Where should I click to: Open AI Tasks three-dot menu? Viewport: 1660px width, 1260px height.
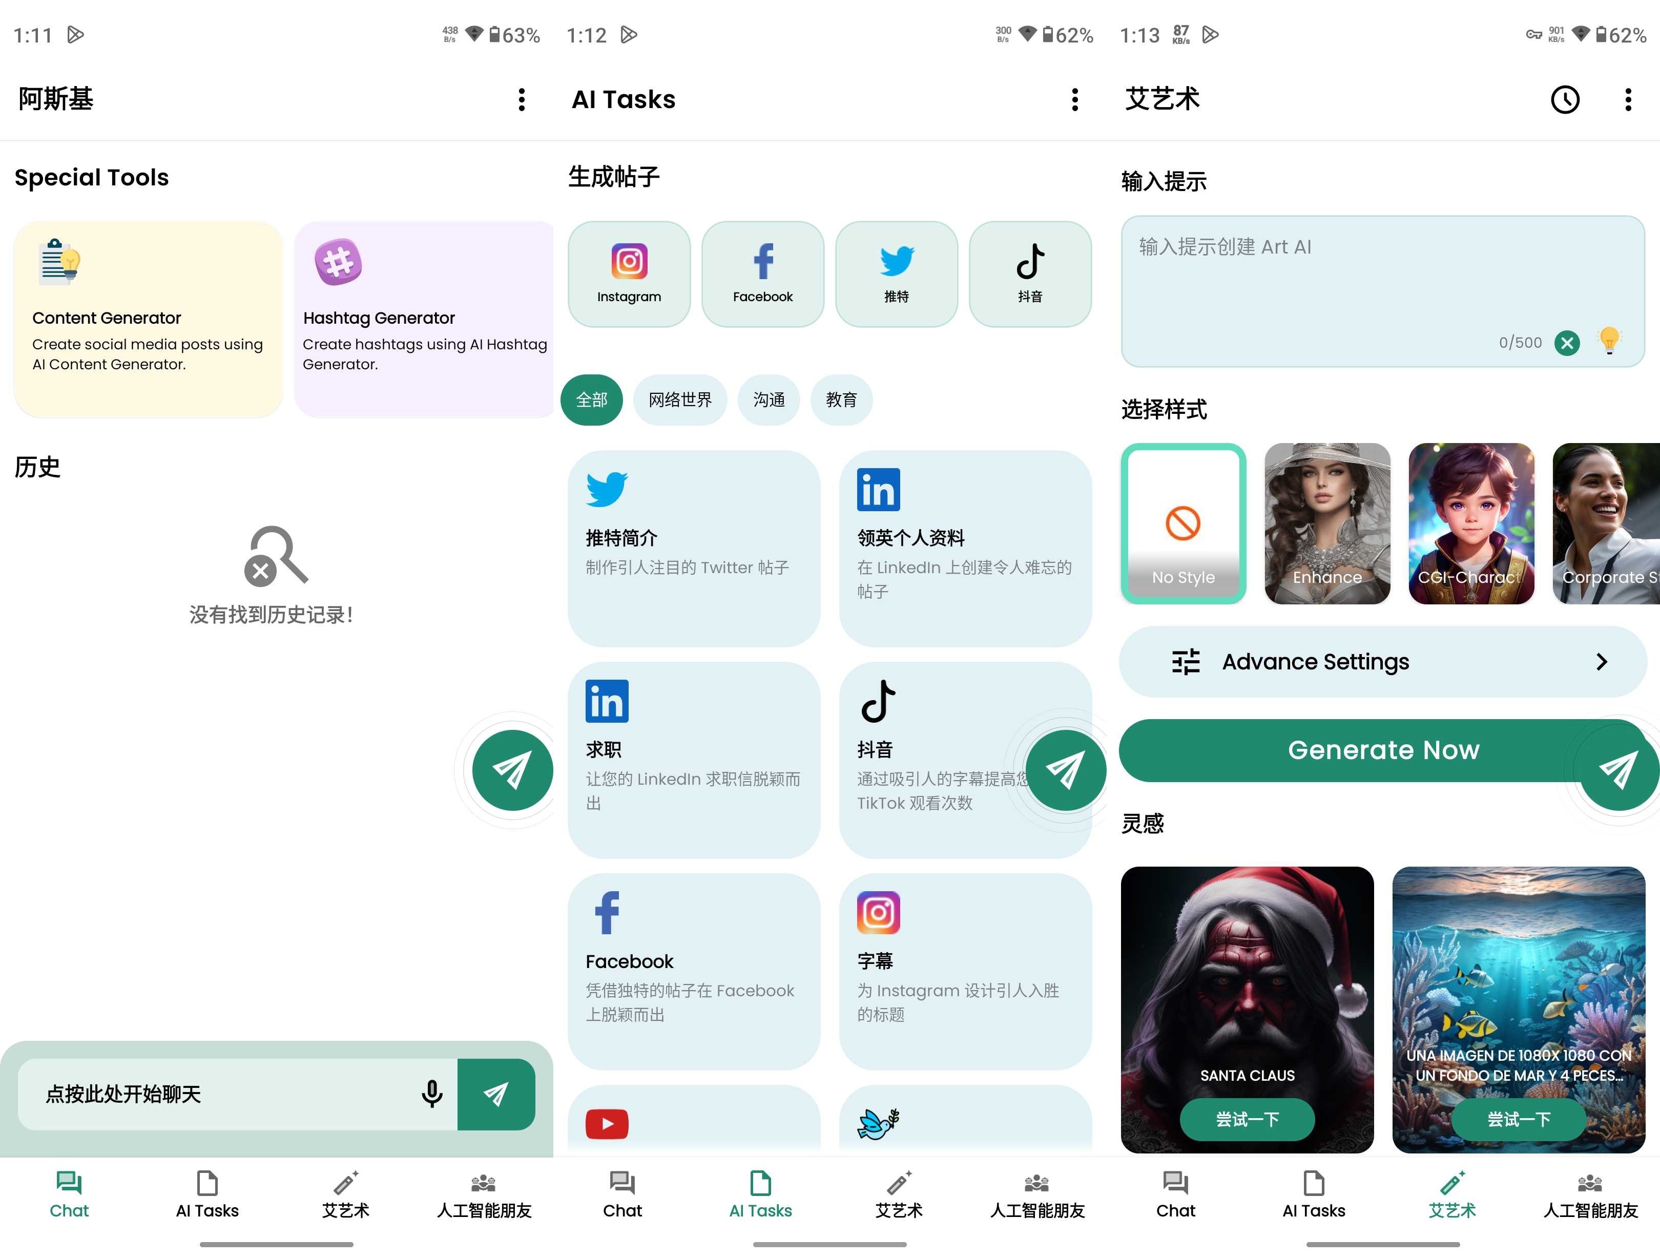[x=1075, y=99]
